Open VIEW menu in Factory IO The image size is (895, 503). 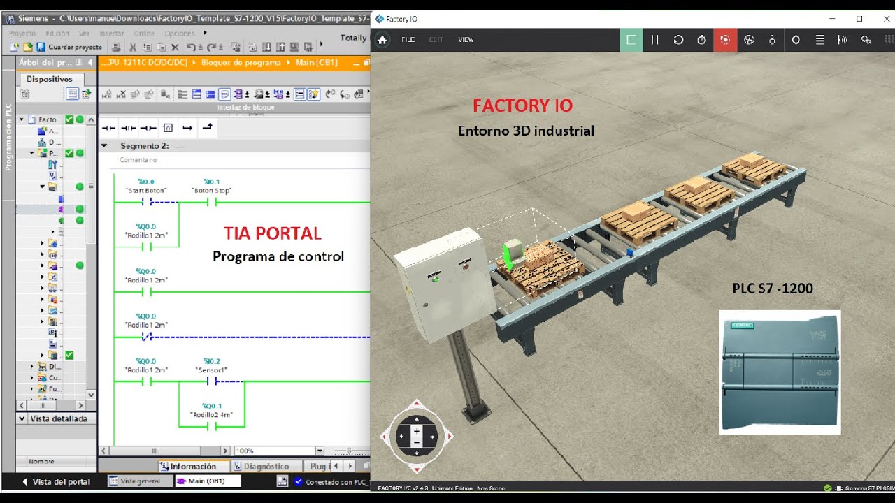pos(466,40)
